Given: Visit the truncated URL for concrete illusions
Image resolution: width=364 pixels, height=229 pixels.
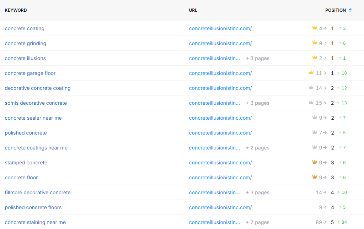Looking at the screenshot, I should point(214,58).
